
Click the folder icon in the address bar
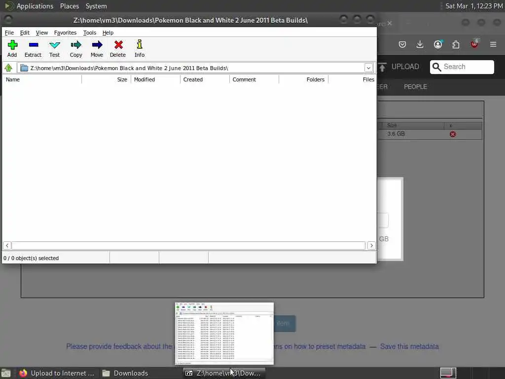tap(24, 68)
